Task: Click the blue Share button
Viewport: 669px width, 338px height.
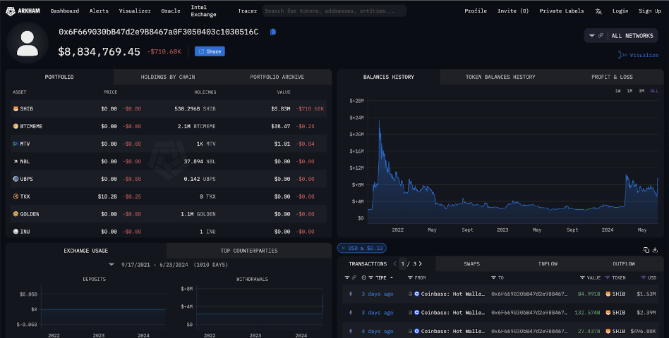Action: [x=210, y=51]
